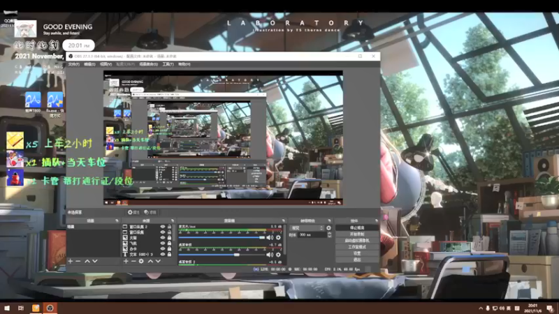Mute the 桌面音频 speaker icon
The image size is (559, 314).
click(x=270, y=255)
